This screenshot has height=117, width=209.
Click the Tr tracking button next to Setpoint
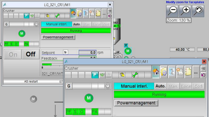click(65, 52)
